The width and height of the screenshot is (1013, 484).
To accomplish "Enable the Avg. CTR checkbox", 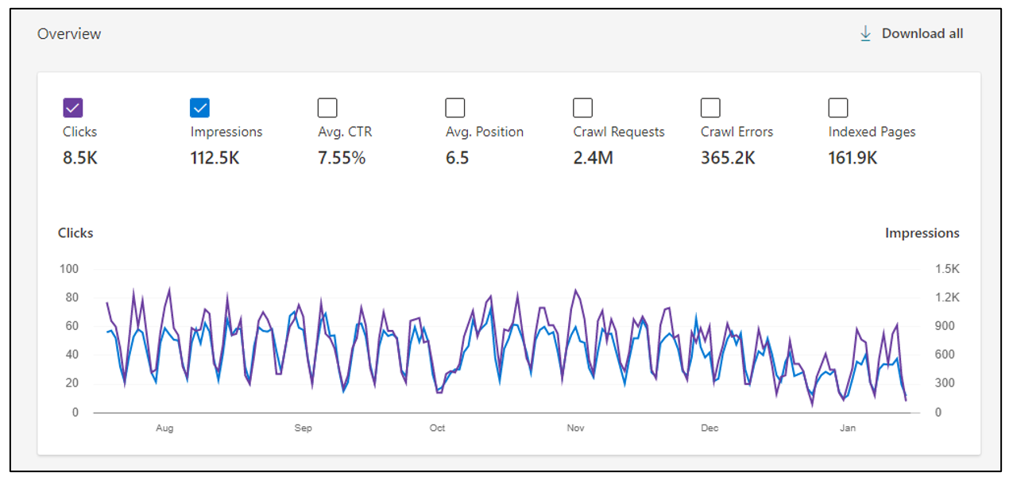I will click(327, 108).
